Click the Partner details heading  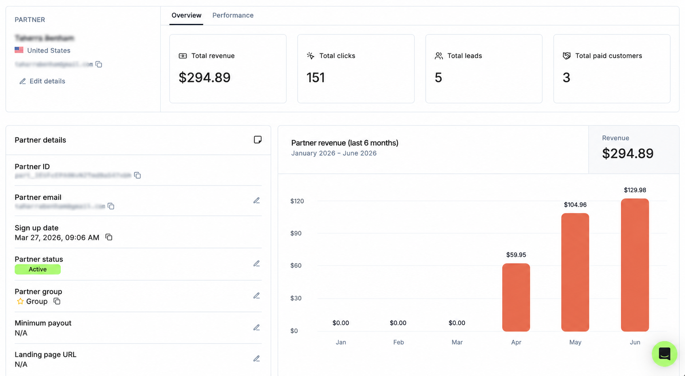(x=40, y=140)
